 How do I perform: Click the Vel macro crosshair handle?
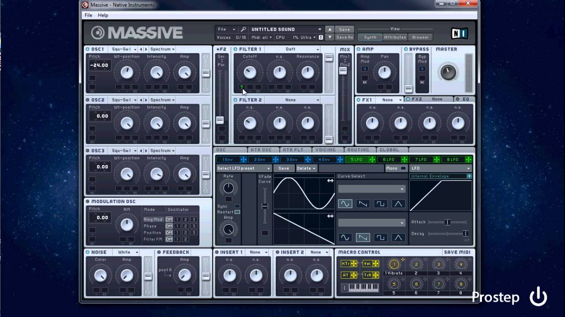tap(376, 264)
